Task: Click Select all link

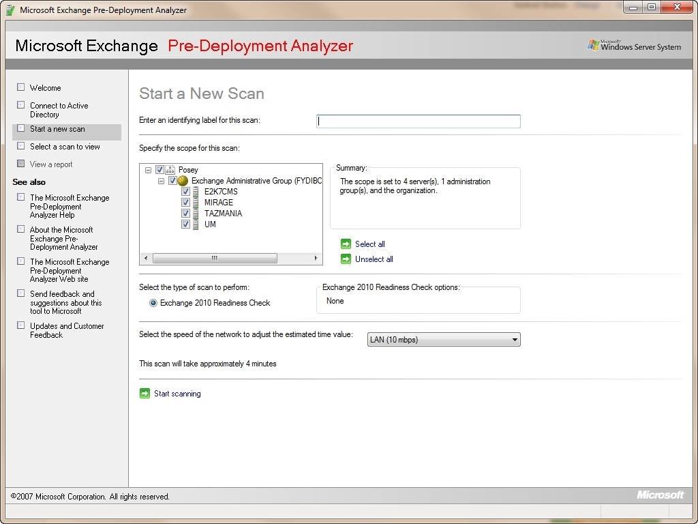Action: pos(370,244)
